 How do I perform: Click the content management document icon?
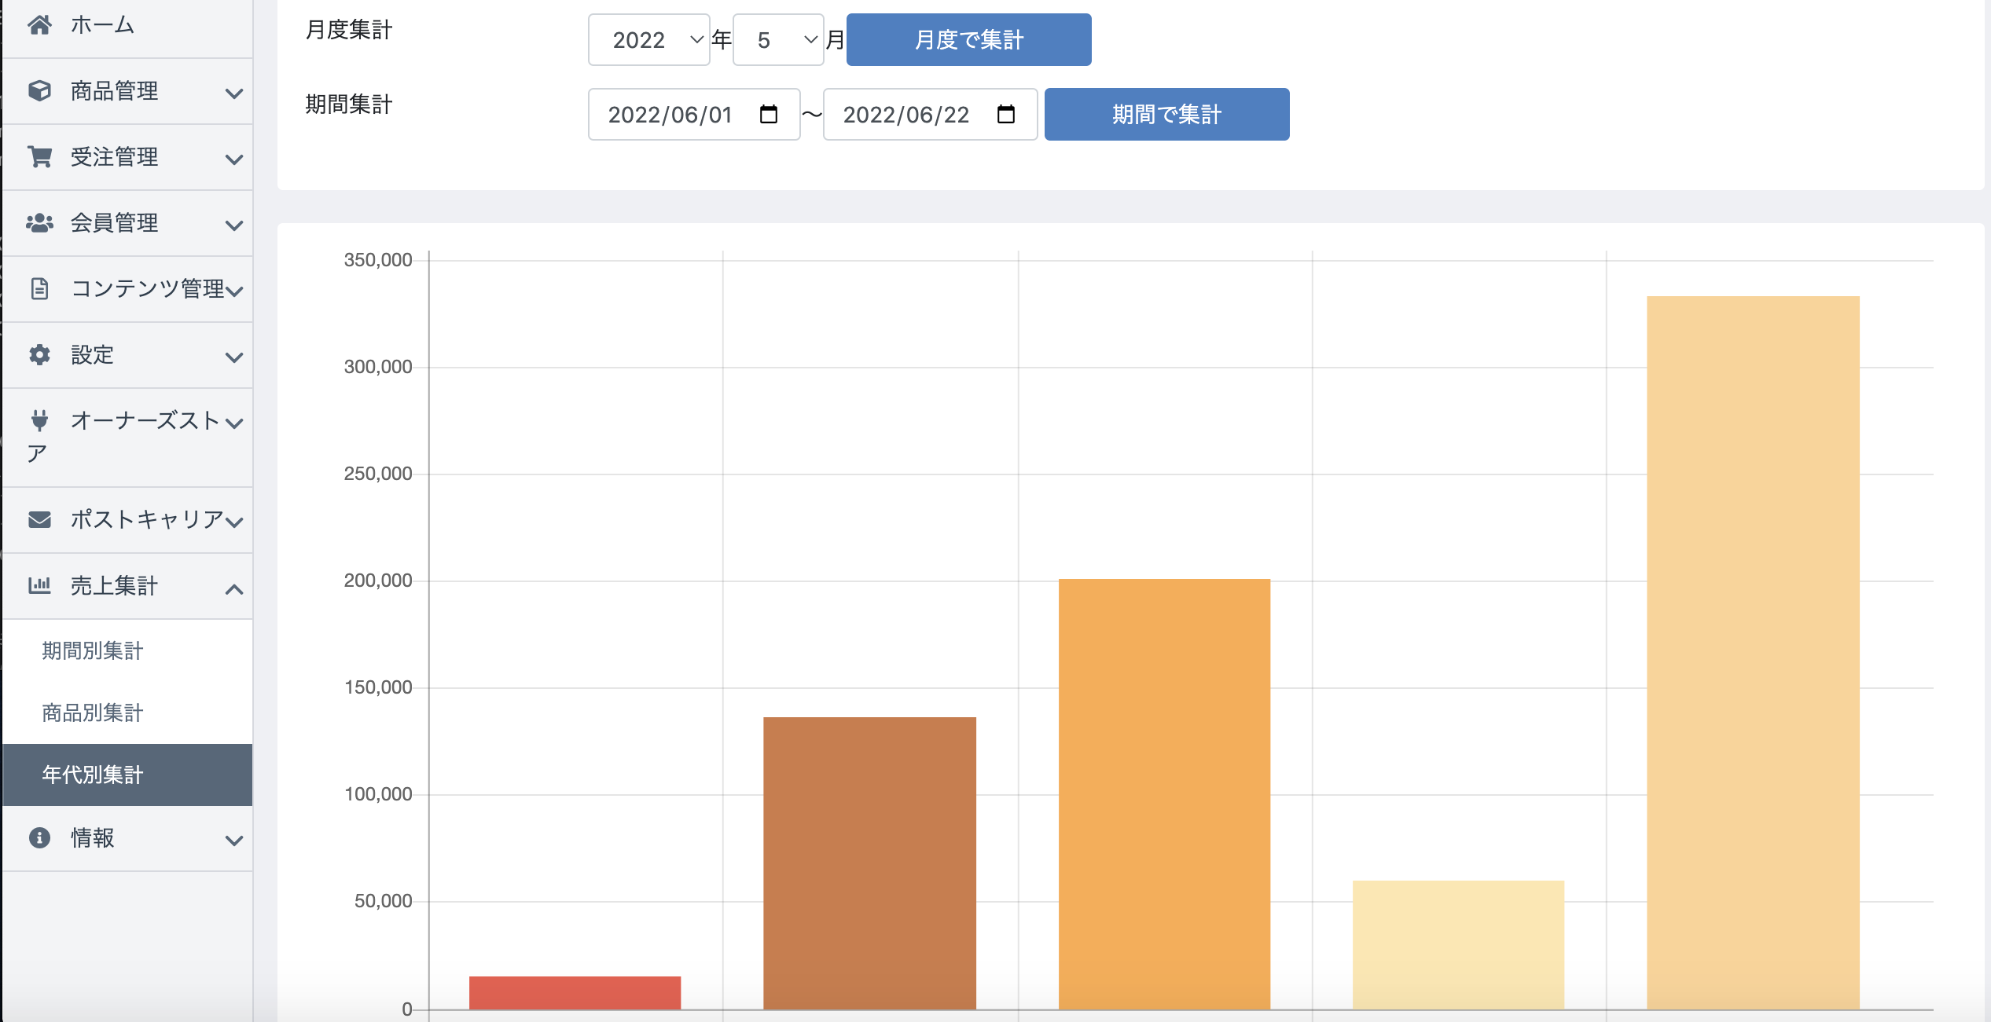coord(39,289)
